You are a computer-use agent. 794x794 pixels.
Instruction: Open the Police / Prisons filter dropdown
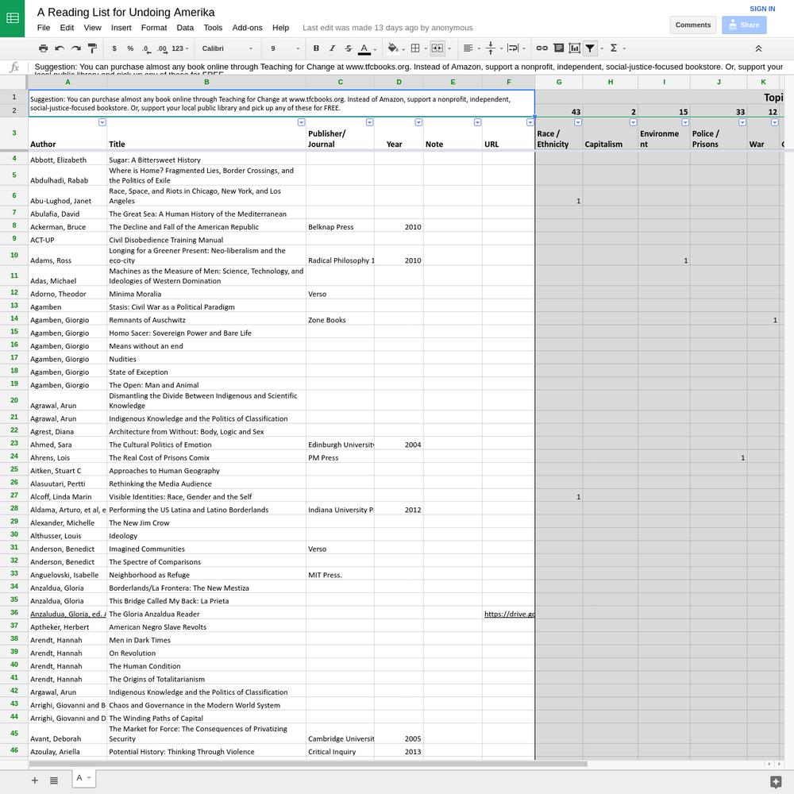tap(742, 122)
